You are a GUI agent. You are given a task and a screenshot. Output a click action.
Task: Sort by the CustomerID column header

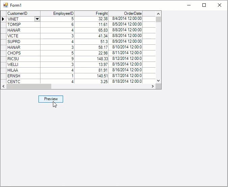[23, 13]
